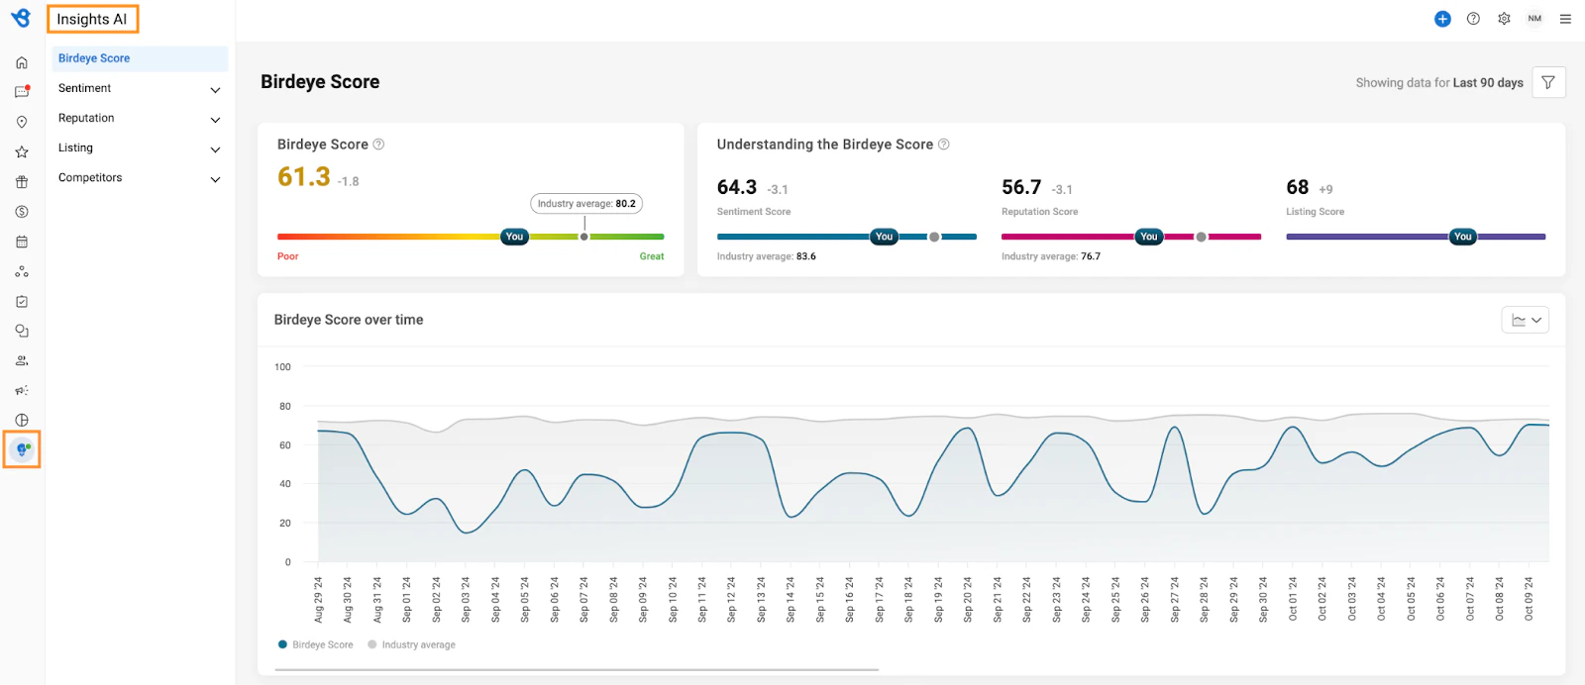The image size is (1585, 685).
Task: Open the calendar Appointments icon
Action: coord(22,242)
